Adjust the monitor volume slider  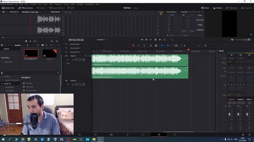tap(241, 39)
